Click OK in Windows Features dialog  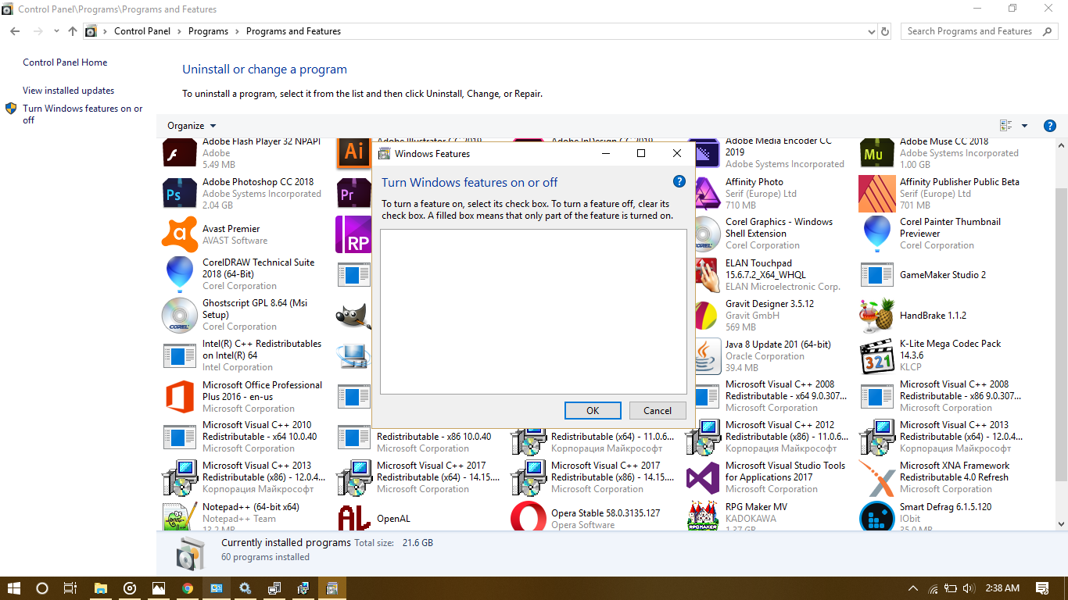click(x=593, y=411)
